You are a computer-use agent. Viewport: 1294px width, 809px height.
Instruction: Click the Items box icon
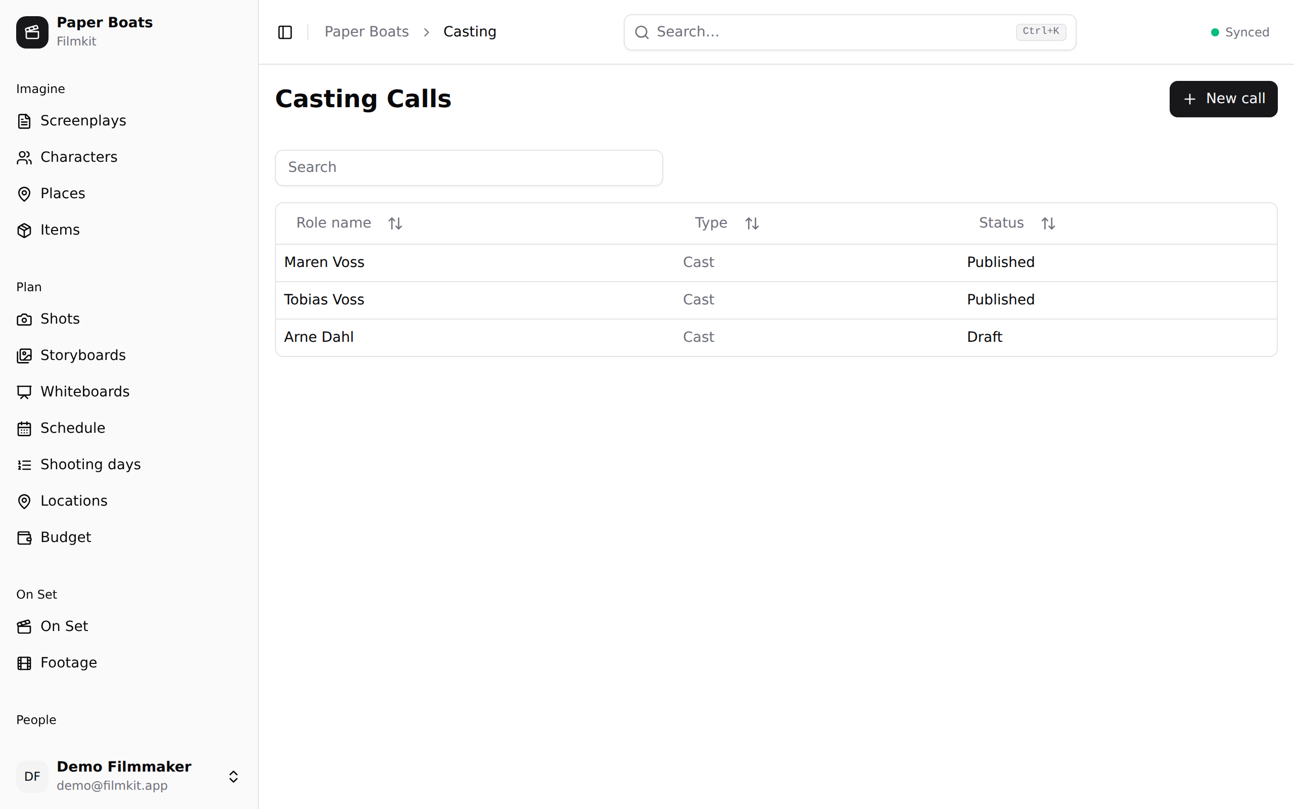(24, 230)
